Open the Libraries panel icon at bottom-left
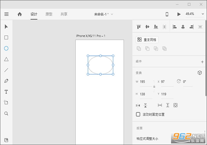Viewport: 207px width, 145px height. coord(6,140)
